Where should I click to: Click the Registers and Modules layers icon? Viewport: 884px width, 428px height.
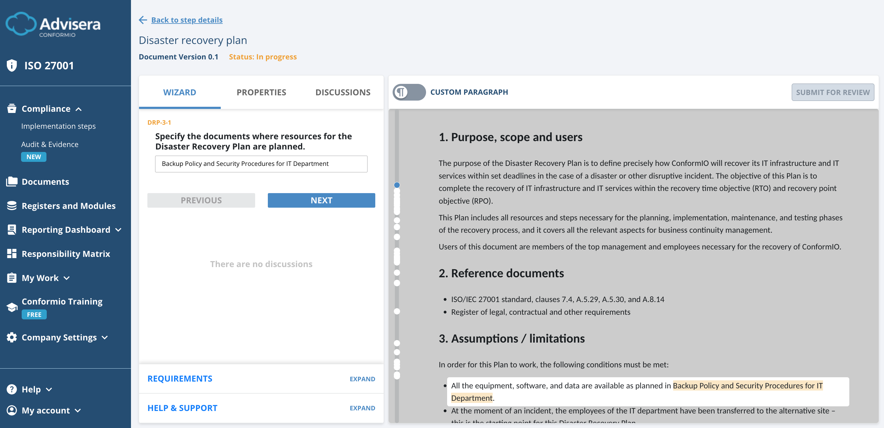click(12, 205)
